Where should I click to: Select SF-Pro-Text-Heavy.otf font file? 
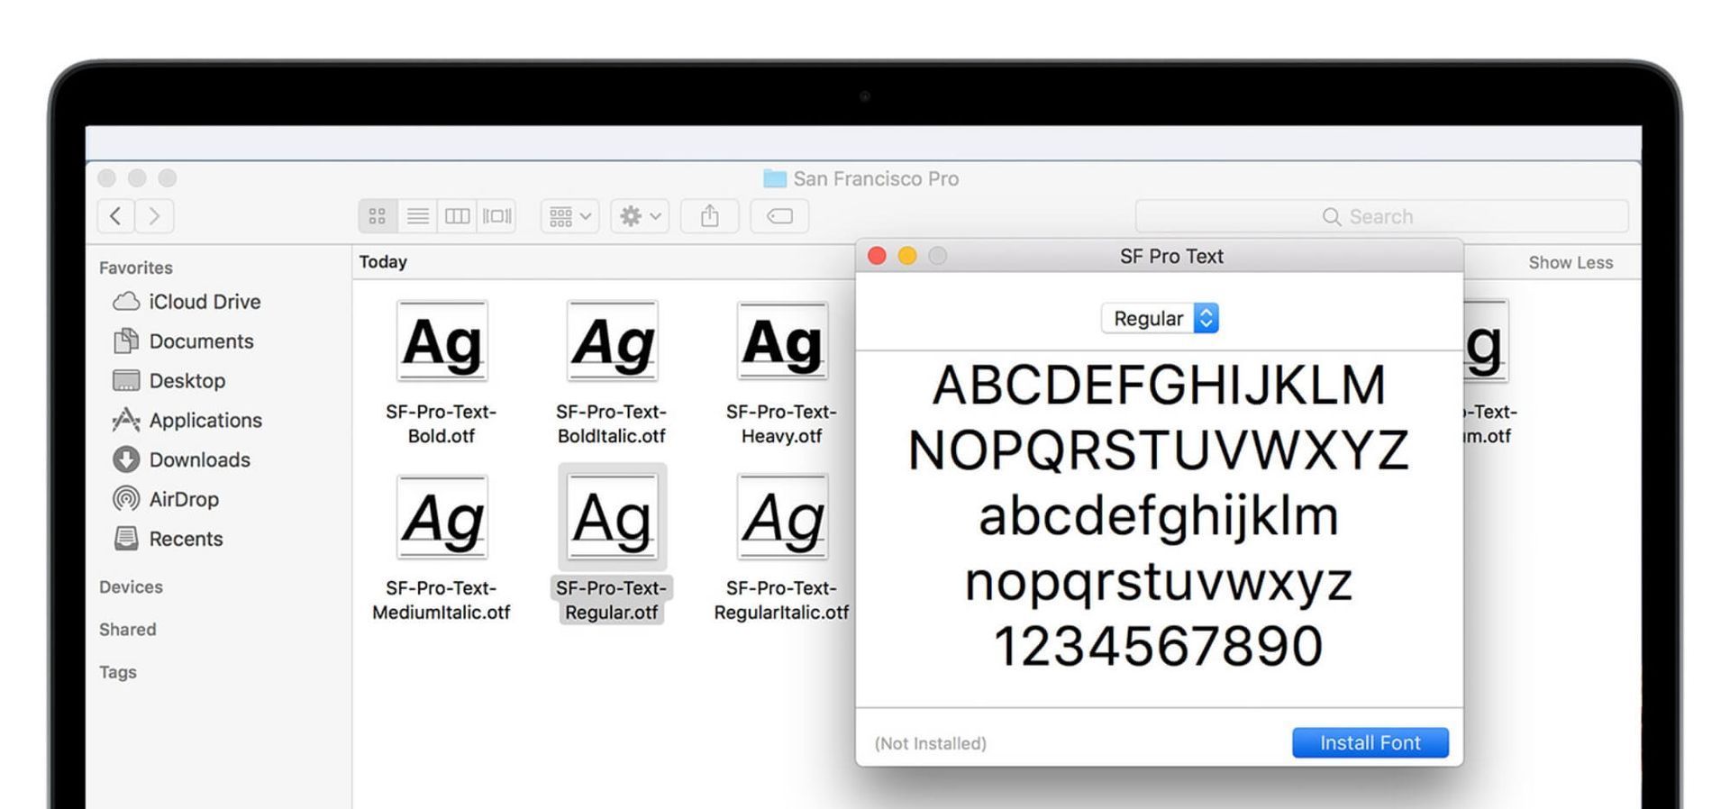(x=782, y=373)
